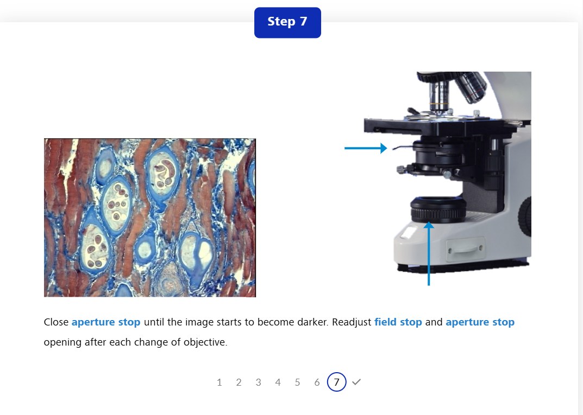Image resolution: width=583 pixels, height=415 pixels.
Task: Open first 'aperture stop' link after 'Close'
Action: tap(106, 322)
